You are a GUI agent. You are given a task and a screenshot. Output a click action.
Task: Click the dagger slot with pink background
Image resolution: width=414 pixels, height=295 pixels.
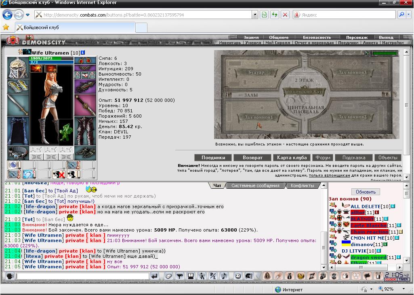pyautogui.click(x=85, y=105)
